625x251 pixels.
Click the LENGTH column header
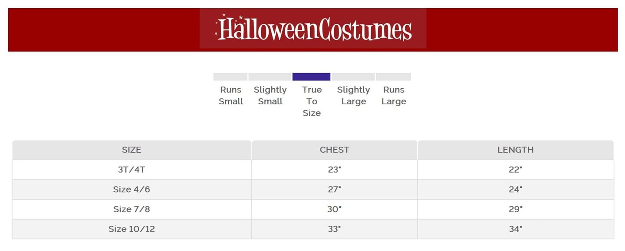(x=515, y=150)
